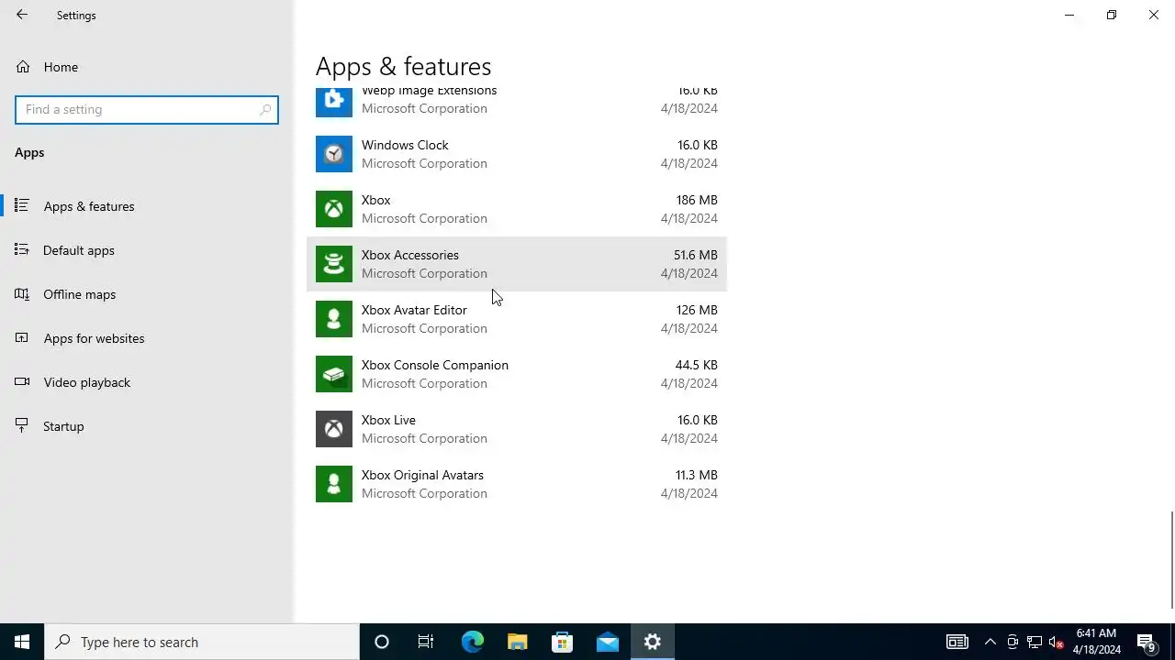Image resolution: width=1175 pixels, height=660 pixels.
Task: Open the notification center
Action: (x=1146, y=642)
